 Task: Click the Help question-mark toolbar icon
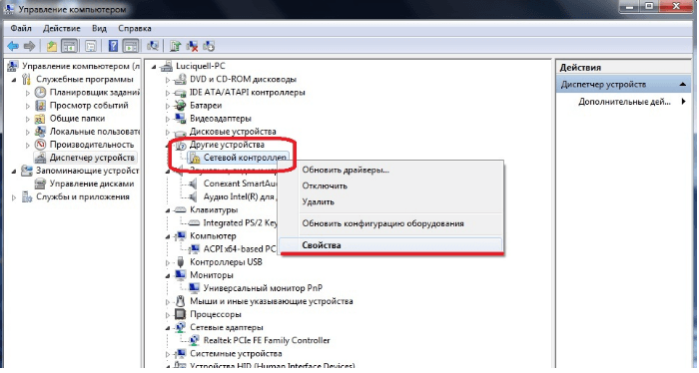(113, 46)
